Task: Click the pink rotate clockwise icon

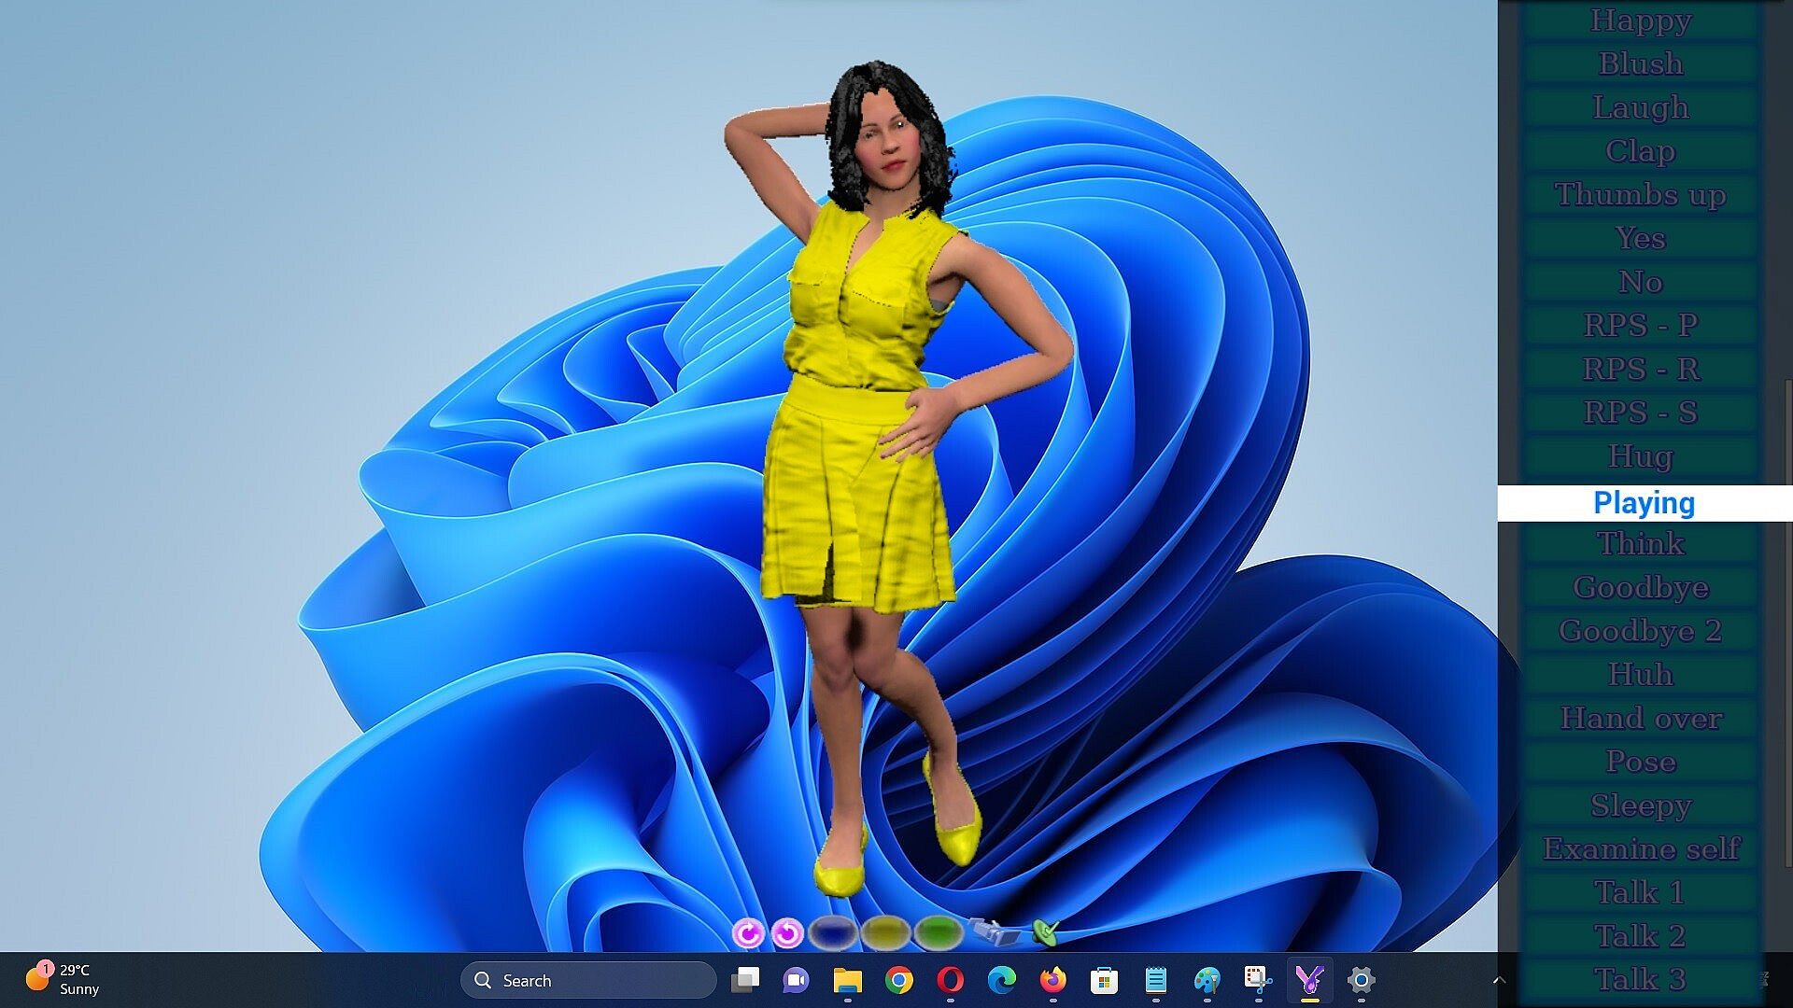Action: pyautogui.click(x=747, y=932)
